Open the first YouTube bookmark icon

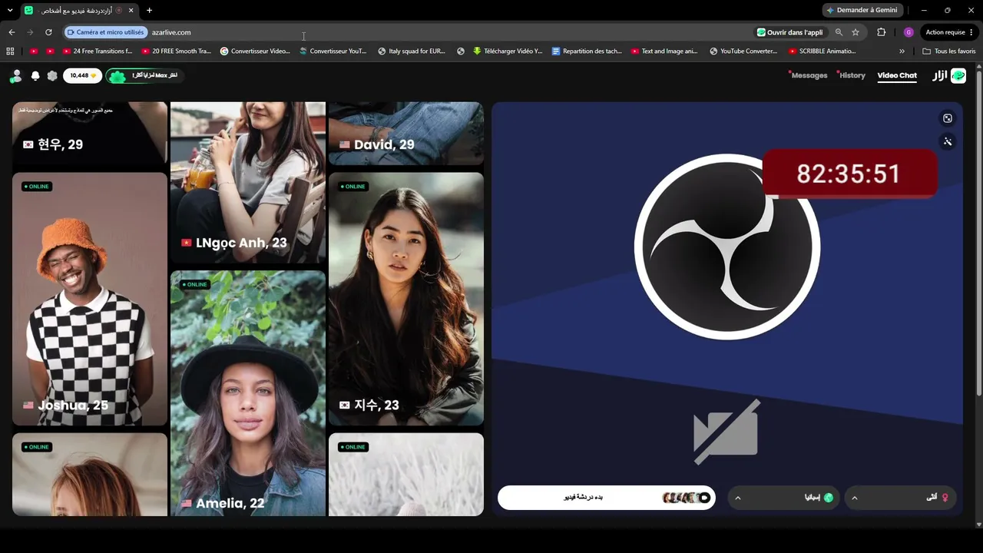click(34, 51)
